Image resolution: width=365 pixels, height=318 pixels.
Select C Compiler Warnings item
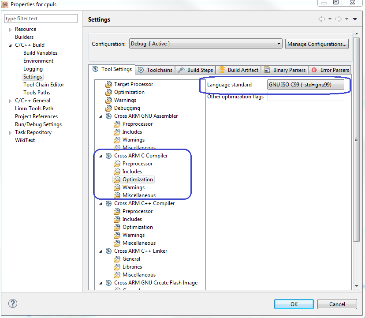click(x=134, y=187)
